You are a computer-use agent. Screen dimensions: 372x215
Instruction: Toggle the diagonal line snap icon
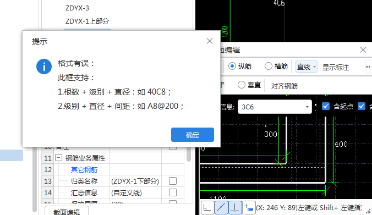click(221, 208)
